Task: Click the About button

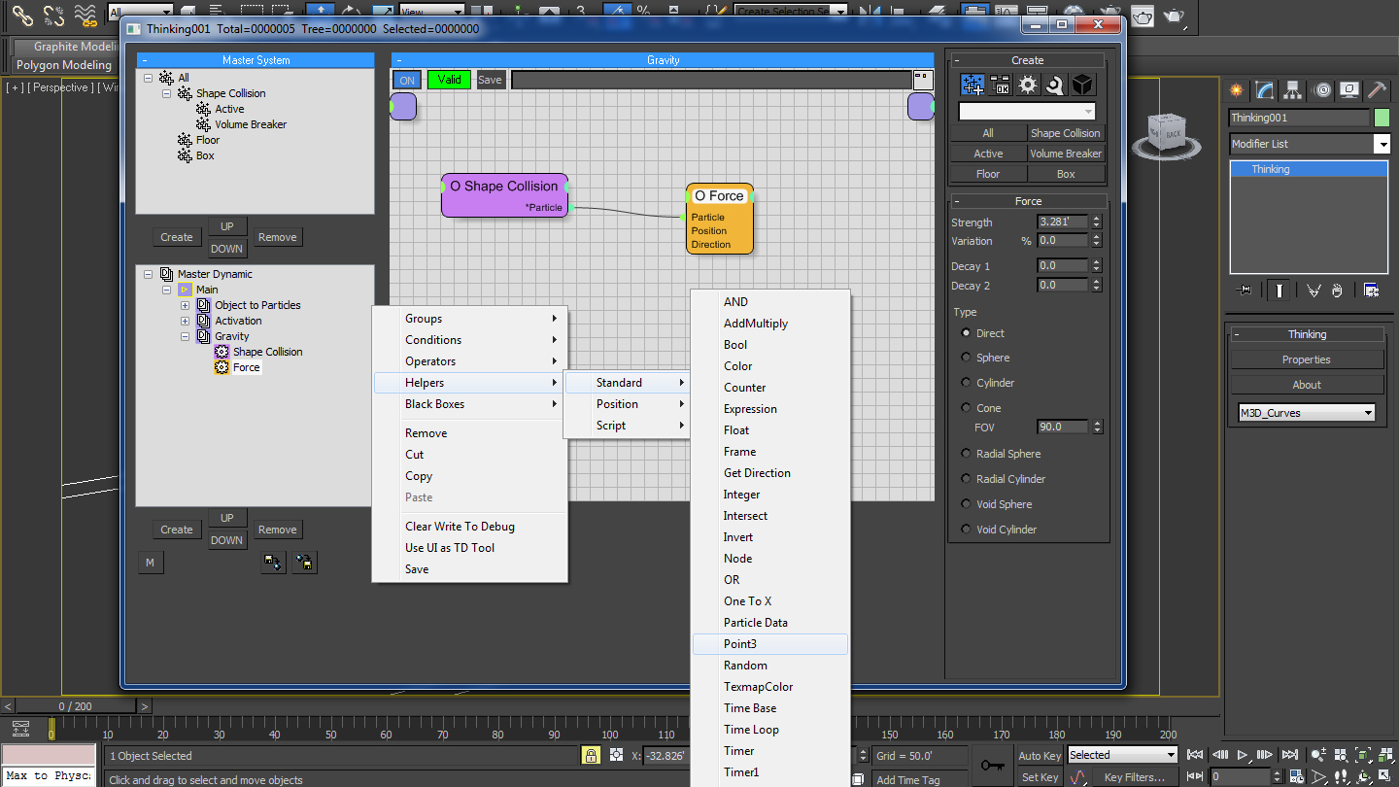Action: click(x=1307, y=385)
